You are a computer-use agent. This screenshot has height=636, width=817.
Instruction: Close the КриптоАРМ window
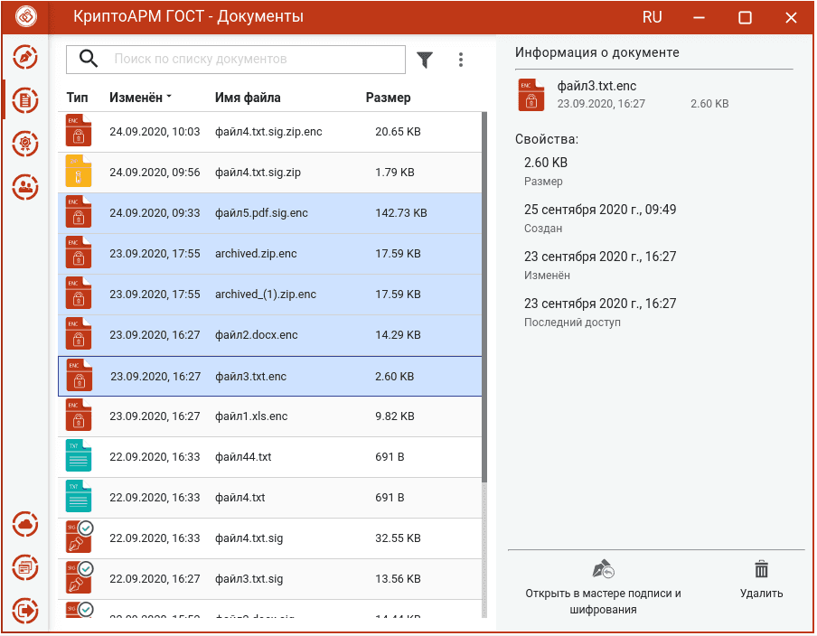[x=791, y=18]
